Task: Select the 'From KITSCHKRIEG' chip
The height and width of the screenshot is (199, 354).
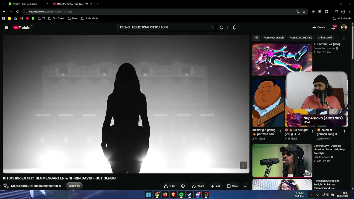Action: [x=301, y=38]
